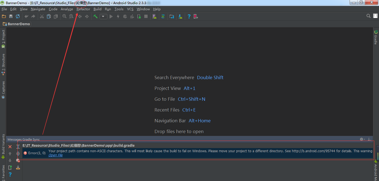
Task: Open the run configuration dropdown
Action: point(103,17)
